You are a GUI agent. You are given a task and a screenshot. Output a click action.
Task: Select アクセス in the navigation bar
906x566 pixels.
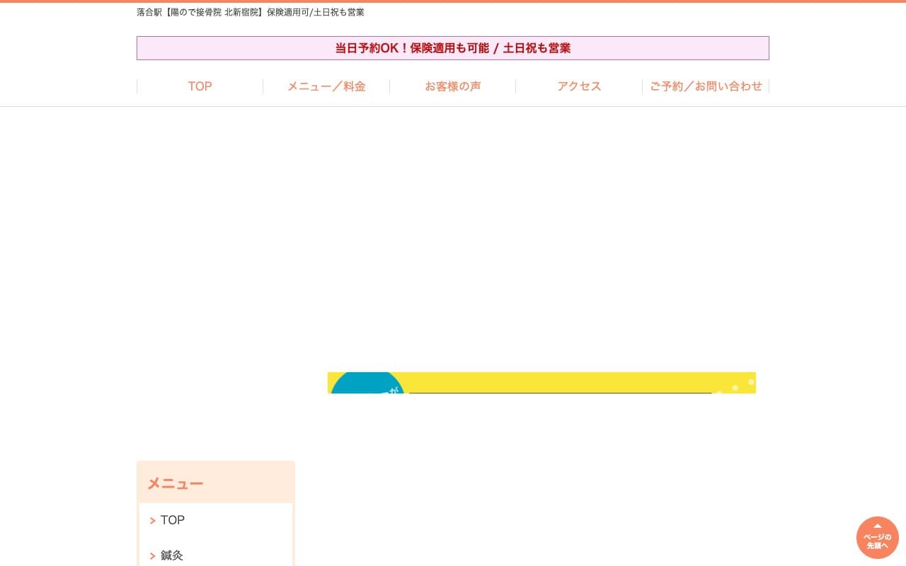point(579,86)
